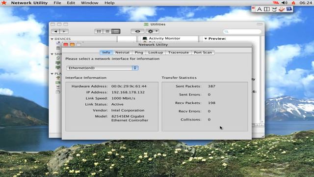The image size is (314, 177).
Task: Switch to the Traceroute tab
Action: click(x=179, y=53)
